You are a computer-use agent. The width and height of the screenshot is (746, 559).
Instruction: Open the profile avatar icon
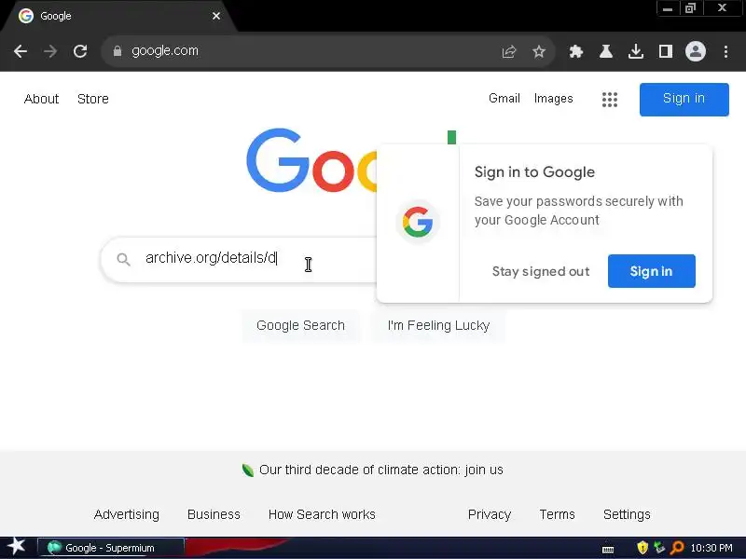(x=695, y=51)
